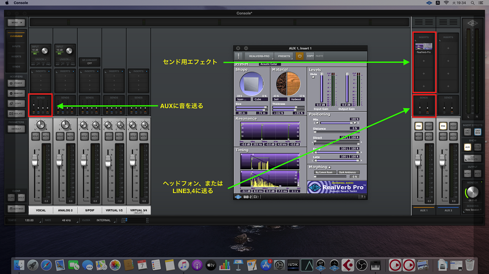Open the REALVERB-PRO plugin name dropdown
Screen dimensions: 489x274
click(259, 56)
